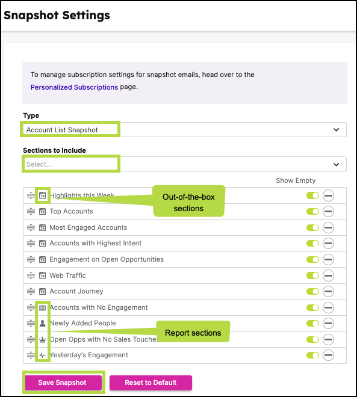The height and width of the screenshot is (397, 357).
Task: Toggle Show Empty for Yesterday's Engagement
Action: [x=312, y=355]
